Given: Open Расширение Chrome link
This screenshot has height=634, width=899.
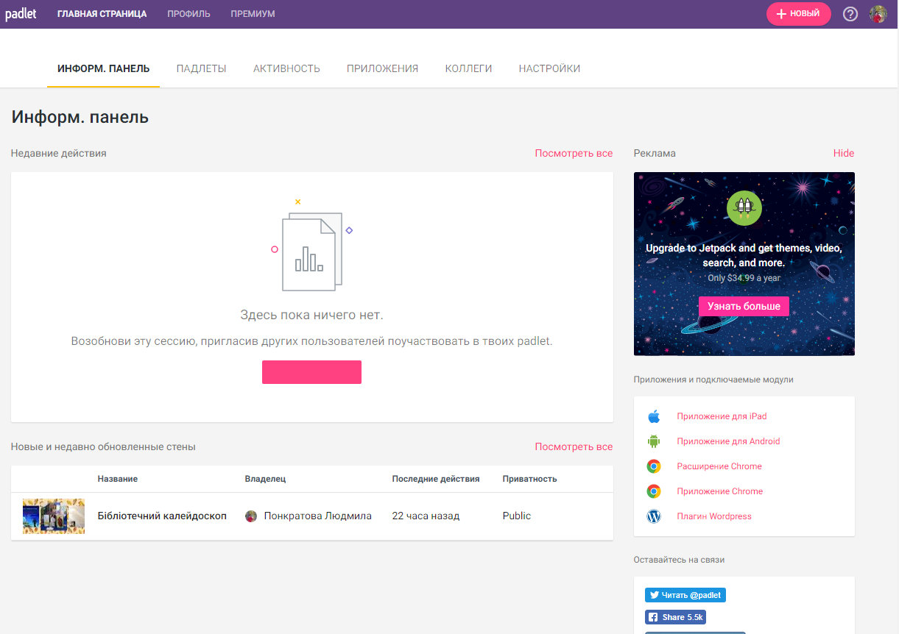Looking at the screenshot, I should [719, 466].
